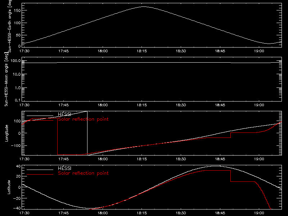The height and width of the screenshot is (216, 288).
Task: Click 17:30 time label under Earth angle plot
Action: pyautogui.click(x=24, y=51)
